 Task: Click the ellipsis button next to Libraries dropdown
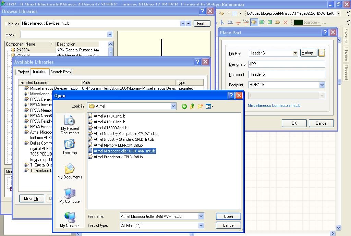[189, 23]
